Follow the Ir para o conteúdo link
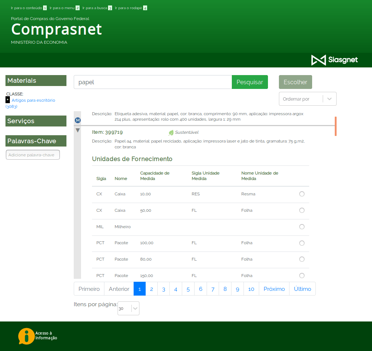Screen dimensions: 372x351 (29, 8)
